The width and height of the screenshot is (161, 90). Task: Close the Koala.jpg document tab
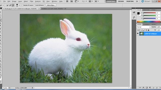[39, 9]
